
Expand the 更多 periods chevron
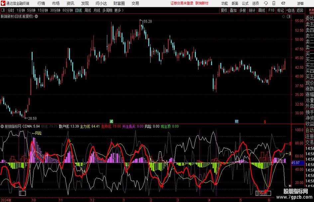[123, 10]
